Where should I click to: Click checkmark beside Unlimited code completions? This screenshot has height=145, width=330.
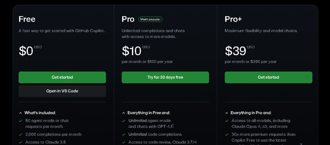[124, 134]
